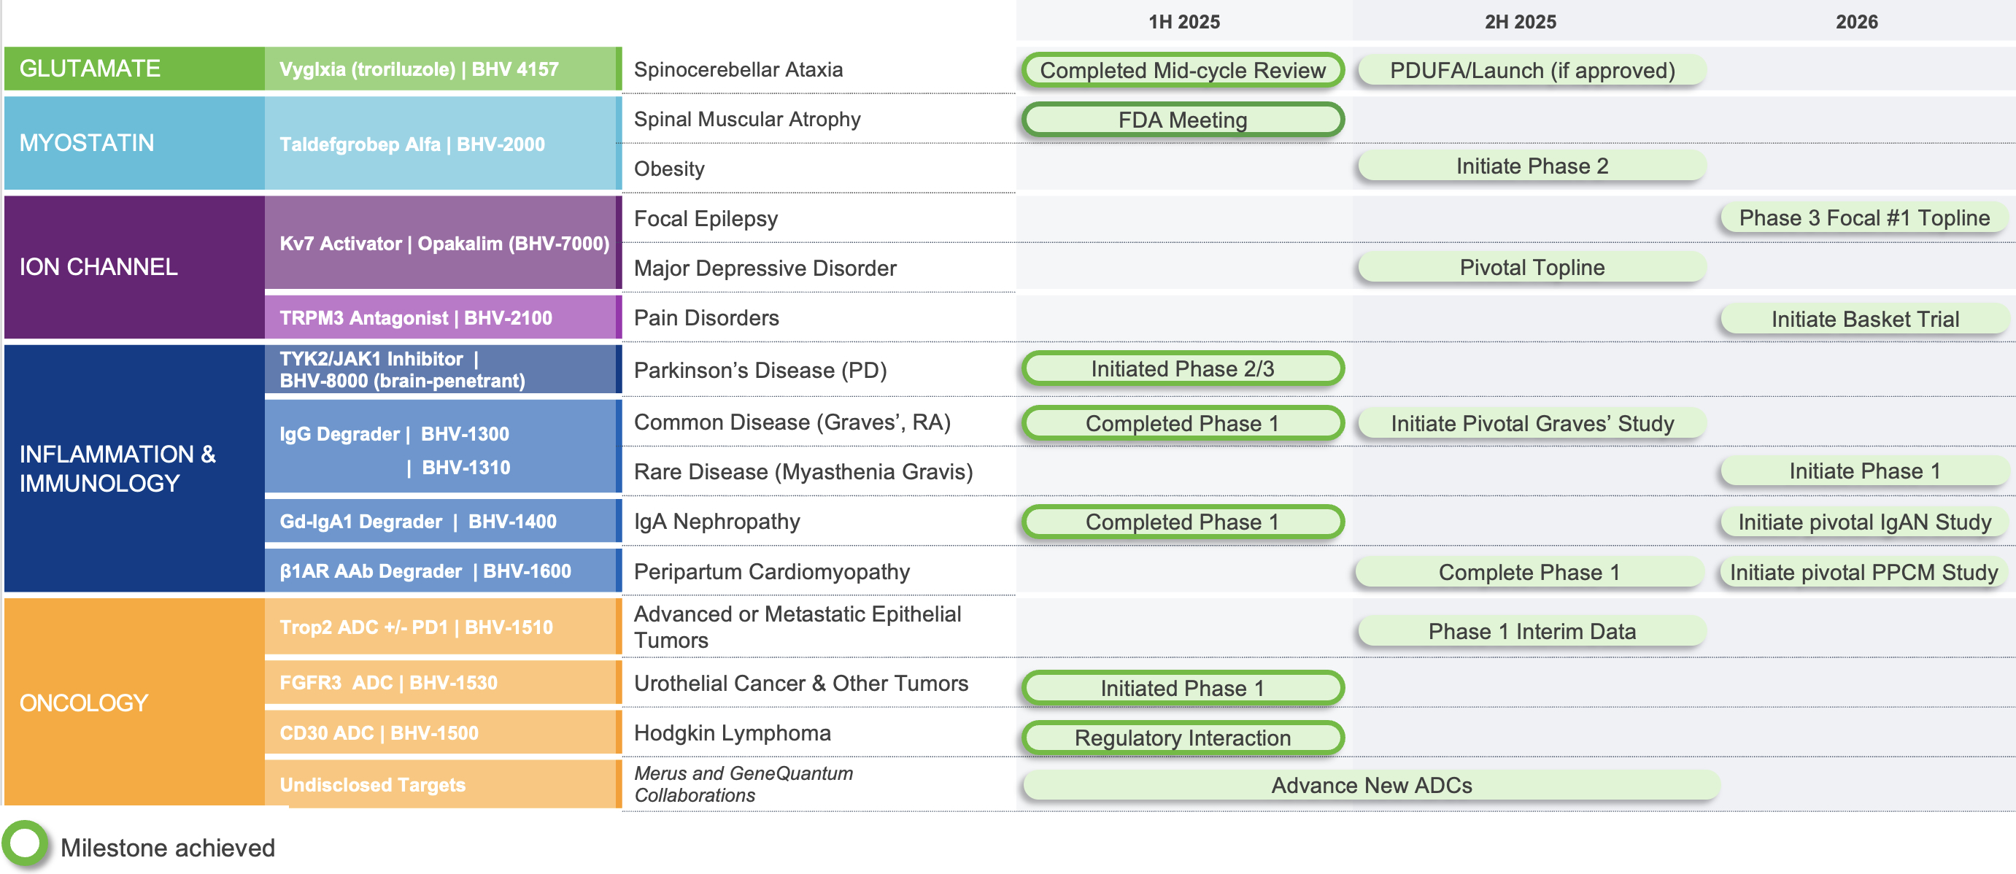Click the Spinocerebellar Ataxia indication label

pyautogui.click(x=738, y=69)
